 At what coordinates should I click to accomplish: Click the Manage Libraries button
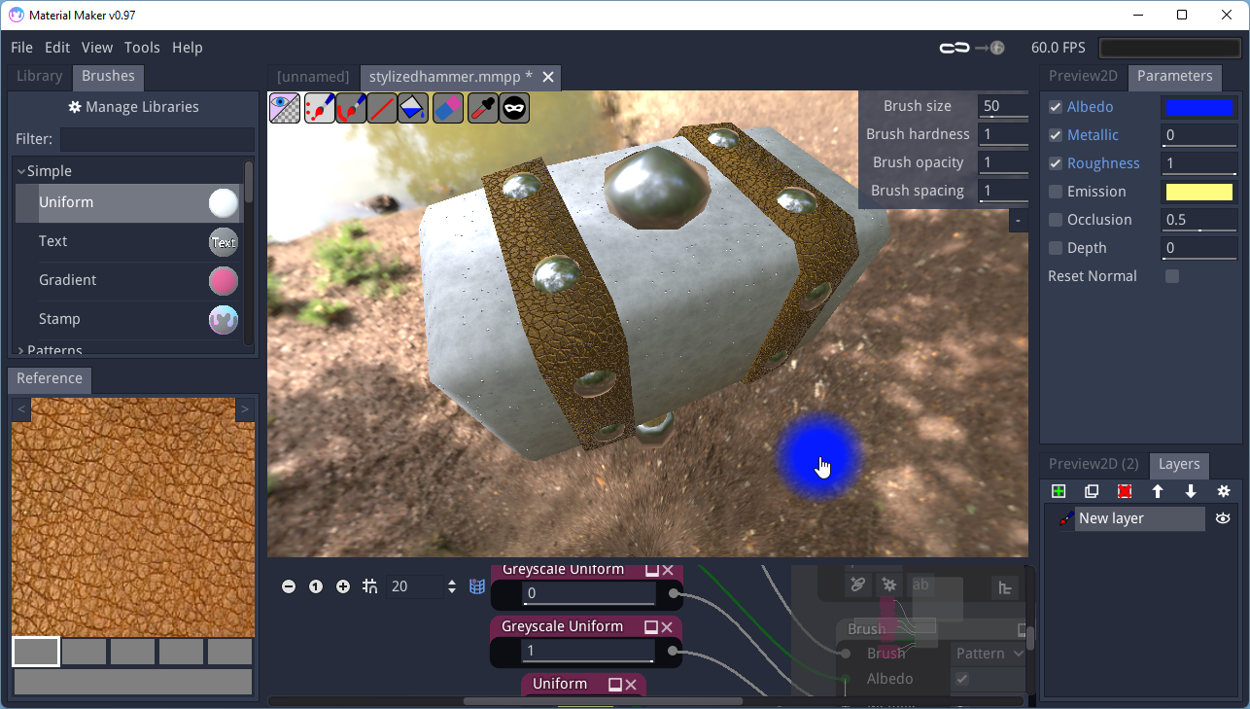tap(133, 107)
